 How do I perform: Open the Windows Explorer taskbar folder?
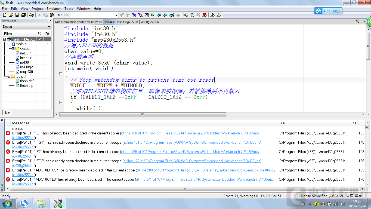click(x=41, y=203)
